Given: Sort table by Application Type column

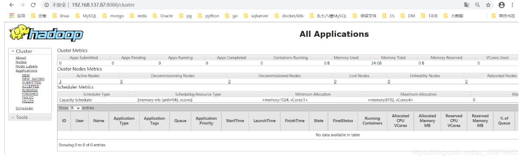Looking at the screenshot, I should 124,121.
